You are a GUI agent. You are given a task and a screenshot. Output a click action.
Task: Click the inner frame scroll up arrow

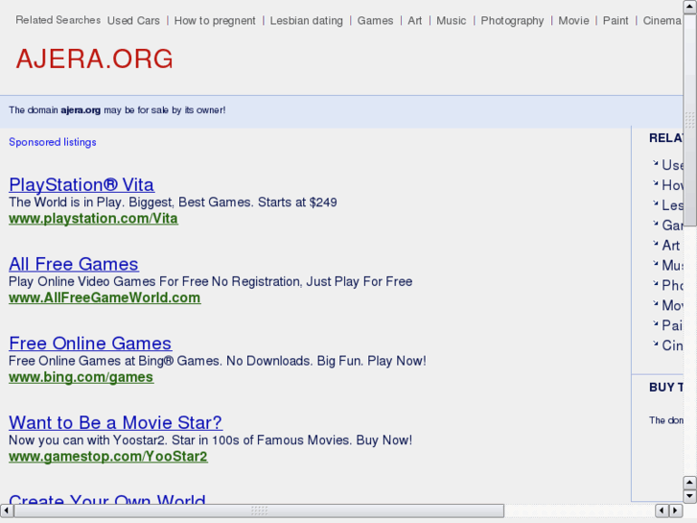(x=689, y=483)
